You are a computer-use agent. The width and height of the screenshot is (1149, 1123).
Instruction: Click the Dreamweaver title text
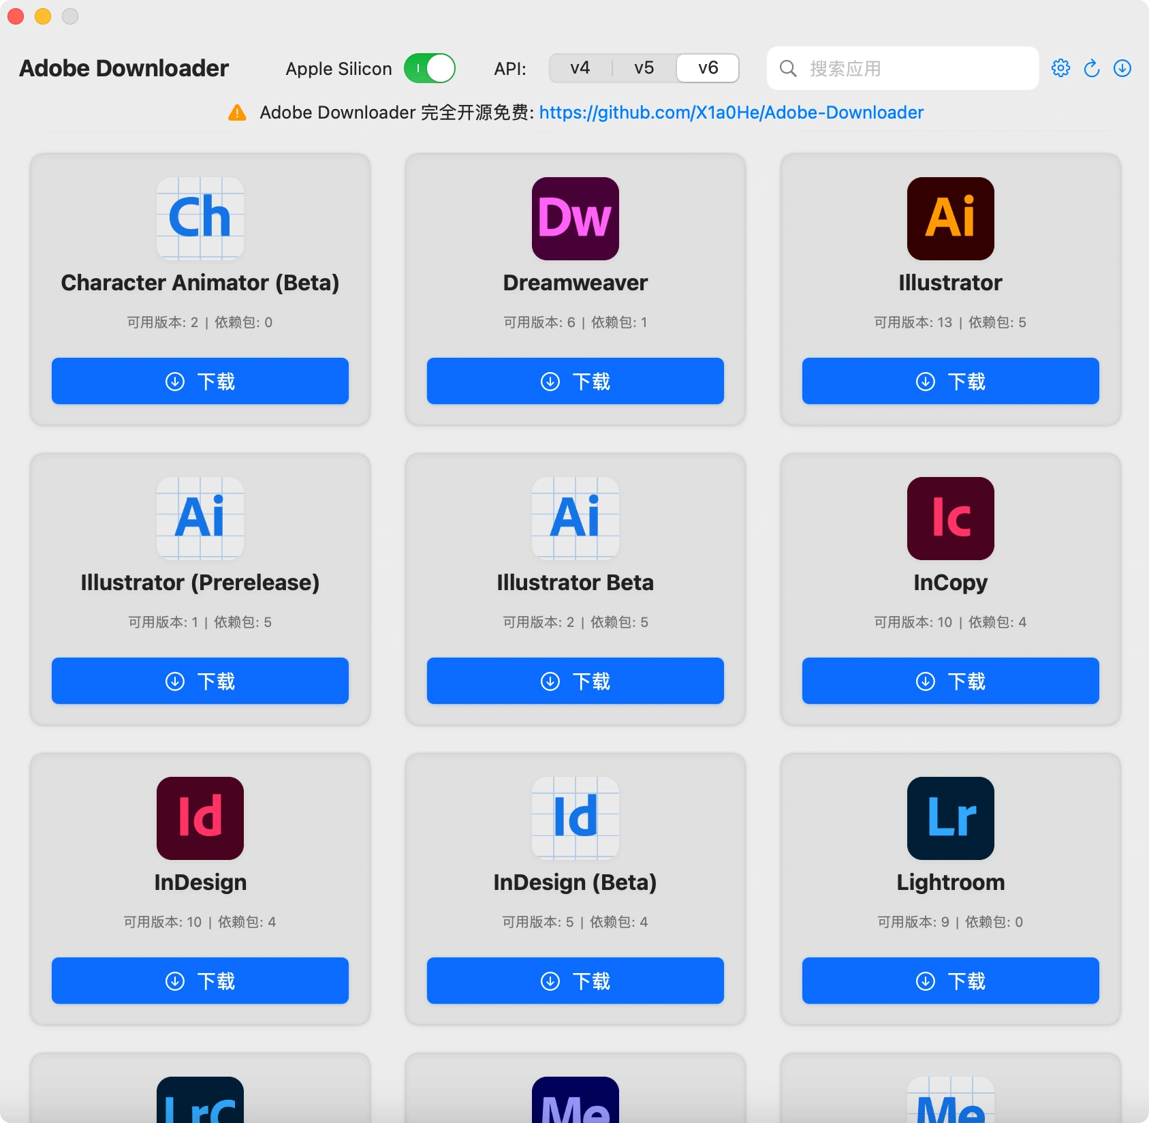coord(576,283)
